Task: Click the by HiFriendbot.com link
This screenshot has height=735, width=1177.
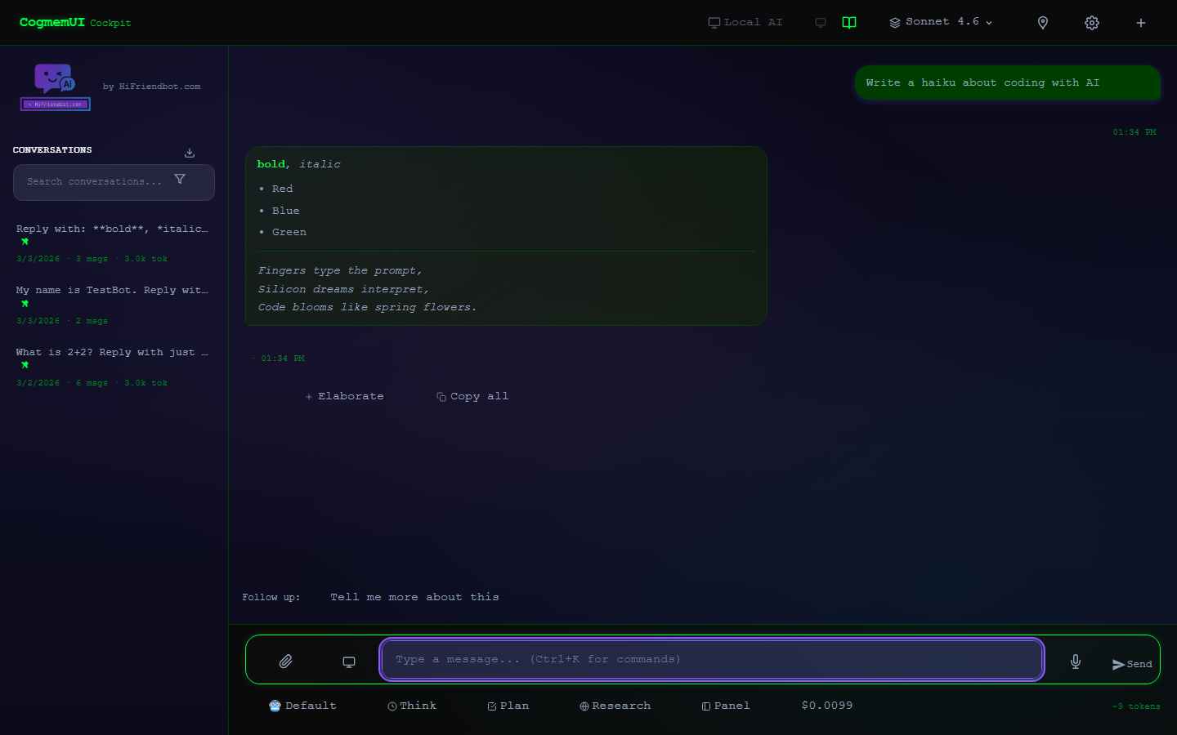Action: (151, 87)
